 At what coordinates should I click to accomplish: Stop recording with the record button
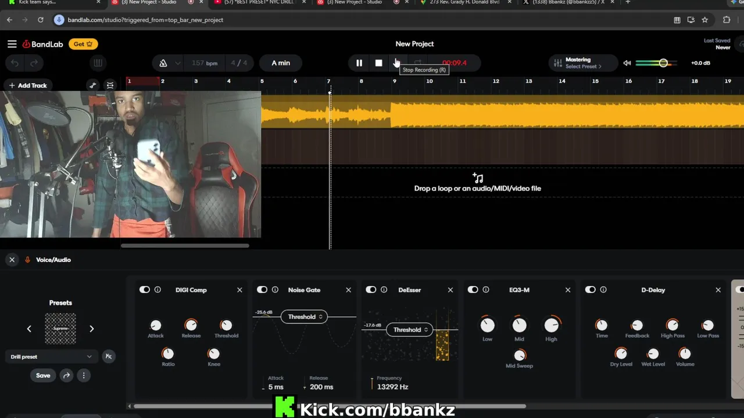pos(398,63)
